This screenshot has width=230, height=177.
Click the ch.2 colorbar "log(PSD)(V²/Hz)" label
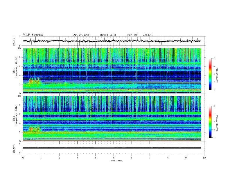(x=218, y=123)
